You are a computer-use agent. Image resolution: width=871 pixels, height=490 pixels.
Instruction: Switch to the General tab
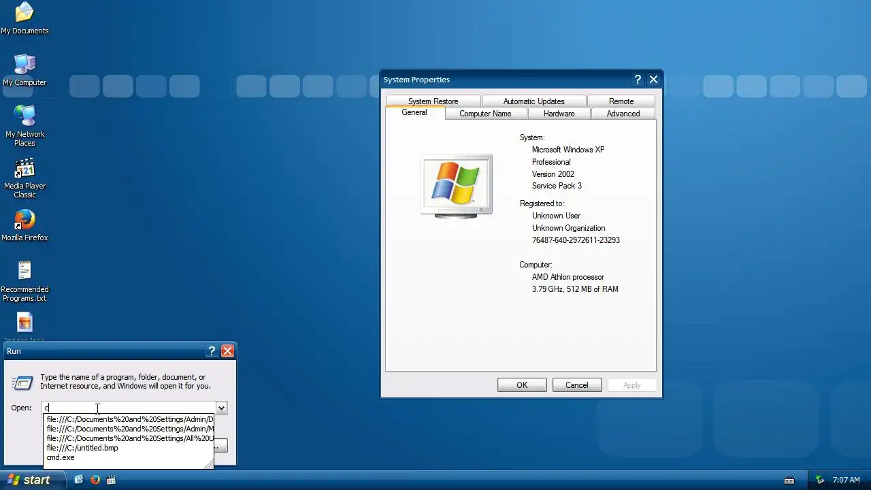pos(414,113)
